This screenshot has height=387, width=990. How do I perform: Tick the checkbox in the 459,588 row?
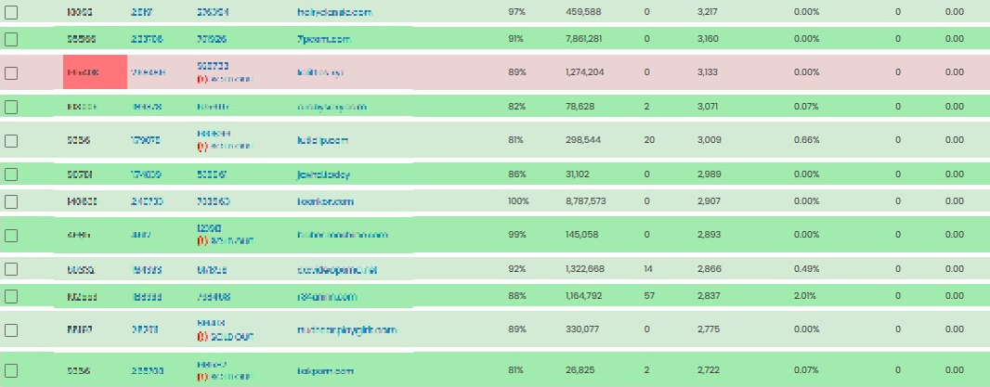pyautogui.click(x=11, y=12)
